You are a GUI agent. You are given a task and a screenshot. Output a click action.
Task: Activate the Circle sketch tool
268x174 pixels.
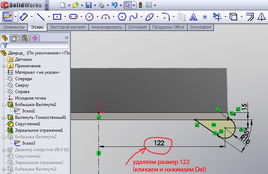(90, 16)
